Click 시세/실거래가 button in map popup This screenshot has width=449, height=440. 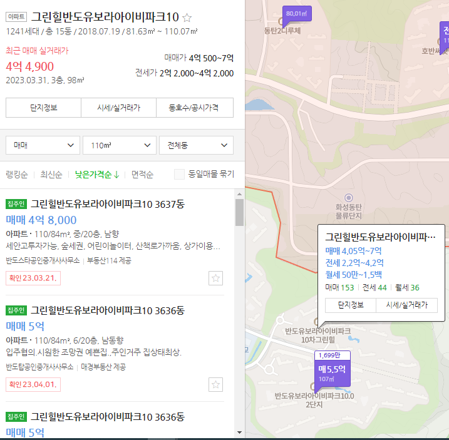pos(406,305)
